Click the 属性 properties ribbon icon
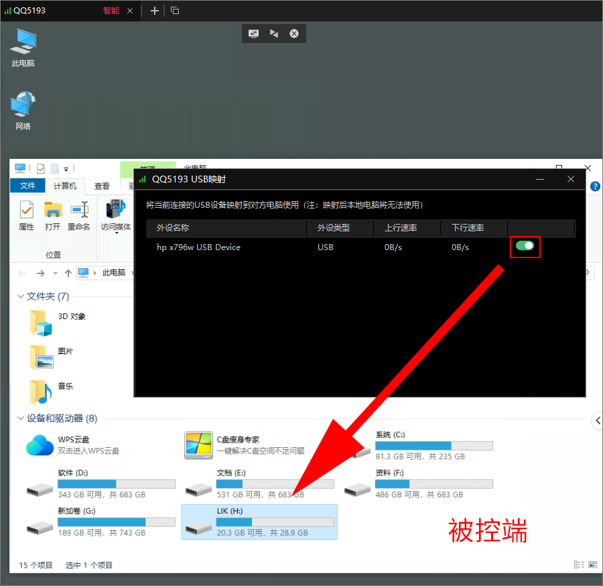603x586 pixels. [27, 215]
